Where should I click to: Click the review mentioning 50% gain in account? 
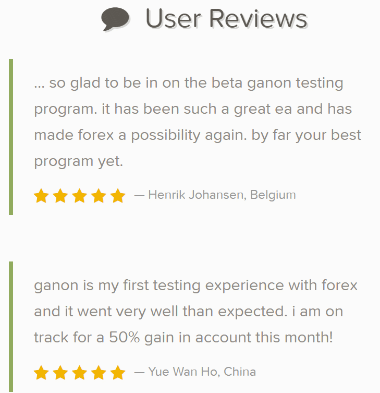196,311
